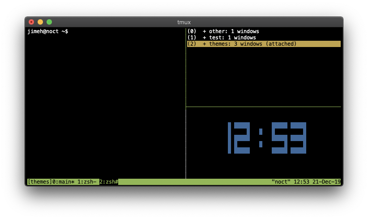Expand the plus sign beside test session
368x219 pixels.
pos(205,38)
